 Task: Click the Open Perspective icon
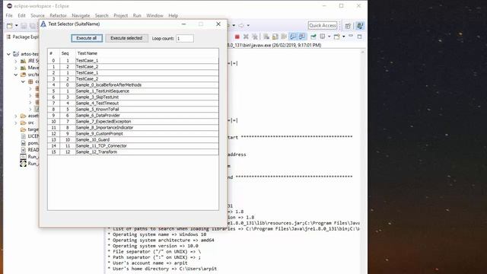click(x=349, y=26)
